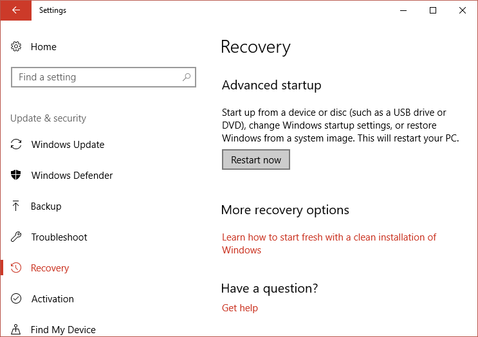Open the Windows Update section
The image size is (478, 337).
click(68, 145)
